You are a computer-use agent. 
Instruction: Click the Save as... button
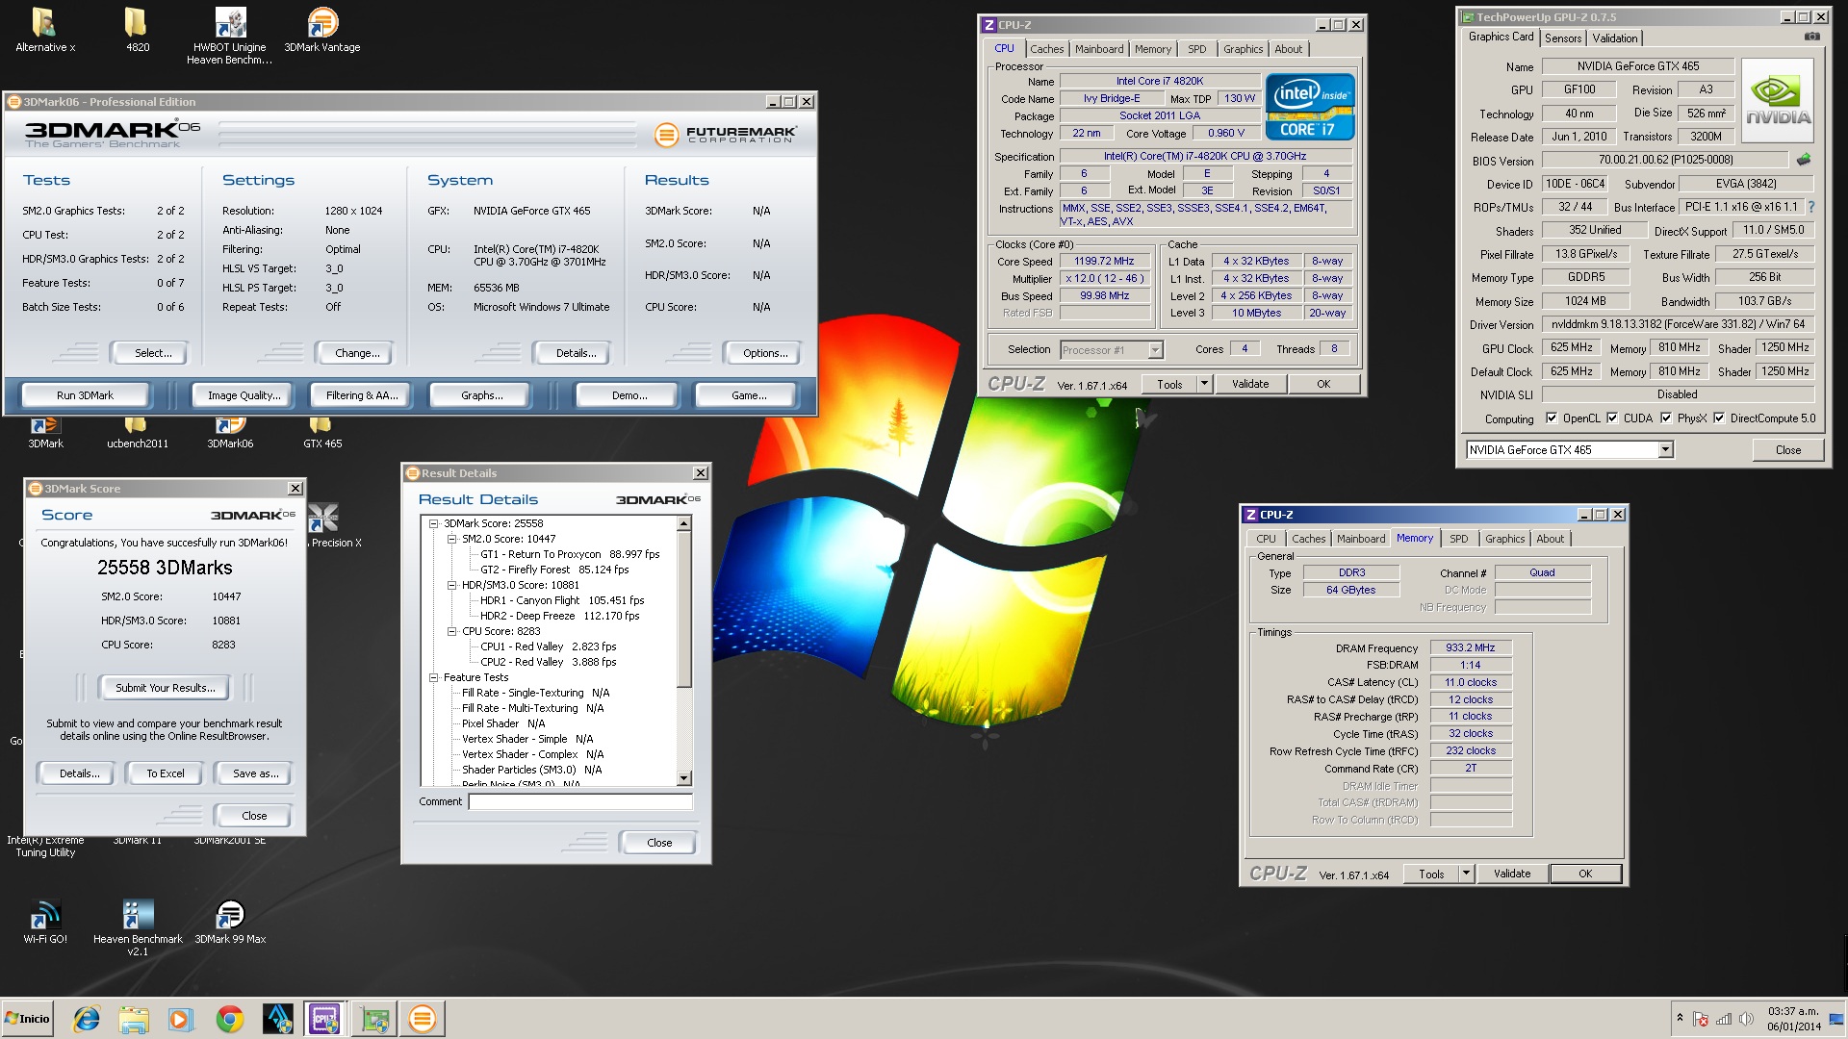tap(255, 773)
